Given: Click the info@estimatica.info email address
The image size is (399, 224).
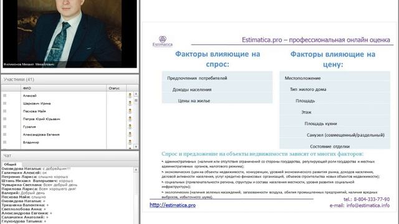Looking at the screenshot, I should (368, 205).
